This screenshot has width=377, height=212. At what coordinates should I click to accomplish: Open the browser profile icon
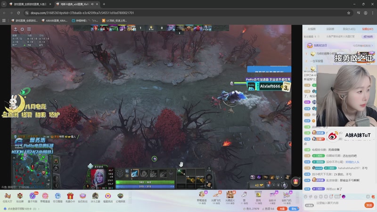[366, 13]
